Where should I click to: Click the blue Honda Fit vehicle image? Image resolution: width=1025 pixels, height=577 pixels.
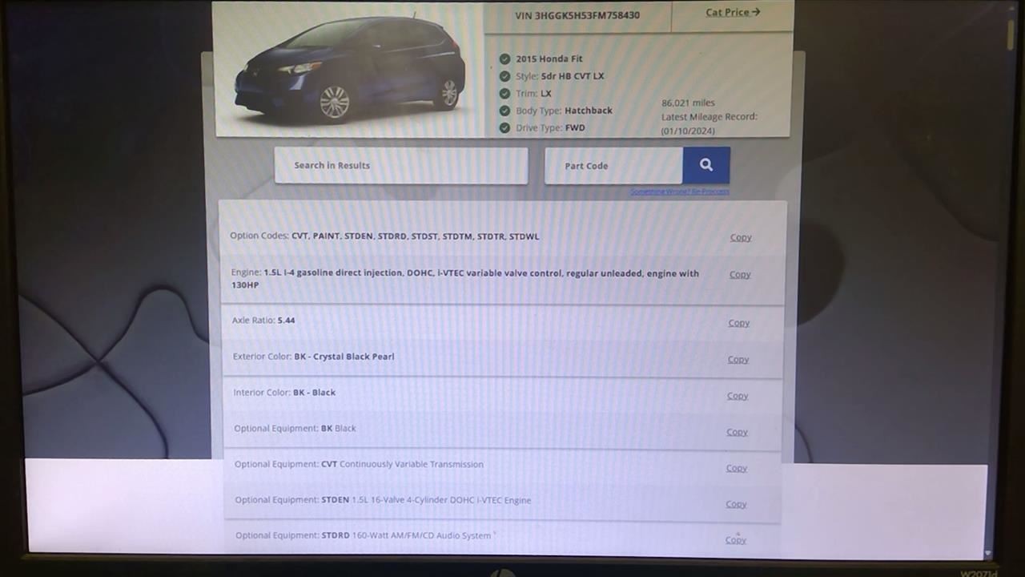pyautogui.click(x=350, y=69)
